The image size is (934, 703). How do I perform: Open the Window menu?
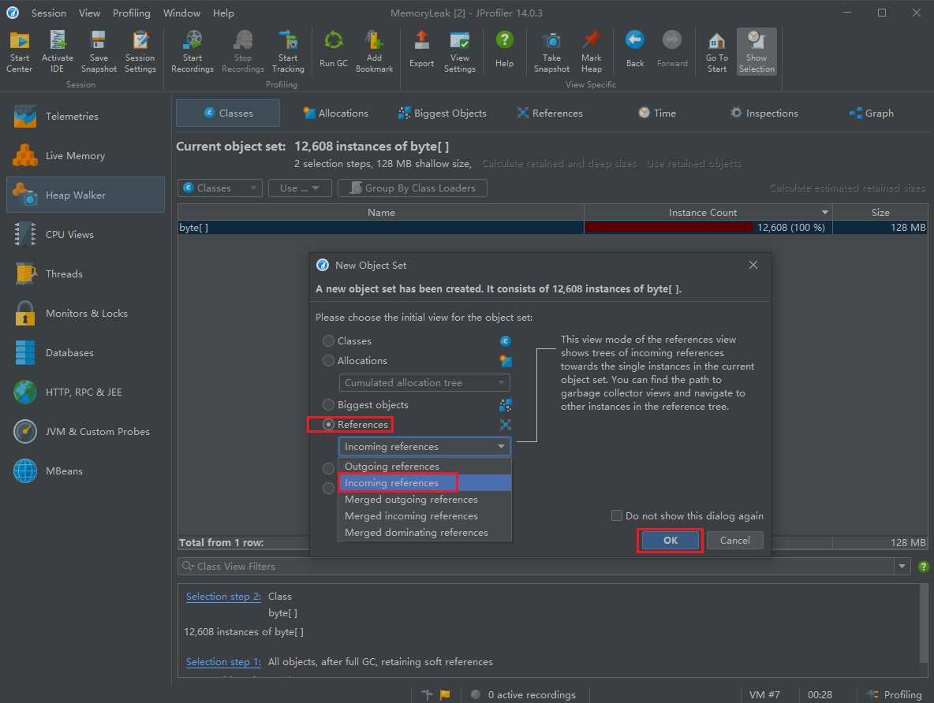pyautogui.click(x=181, y=13)
